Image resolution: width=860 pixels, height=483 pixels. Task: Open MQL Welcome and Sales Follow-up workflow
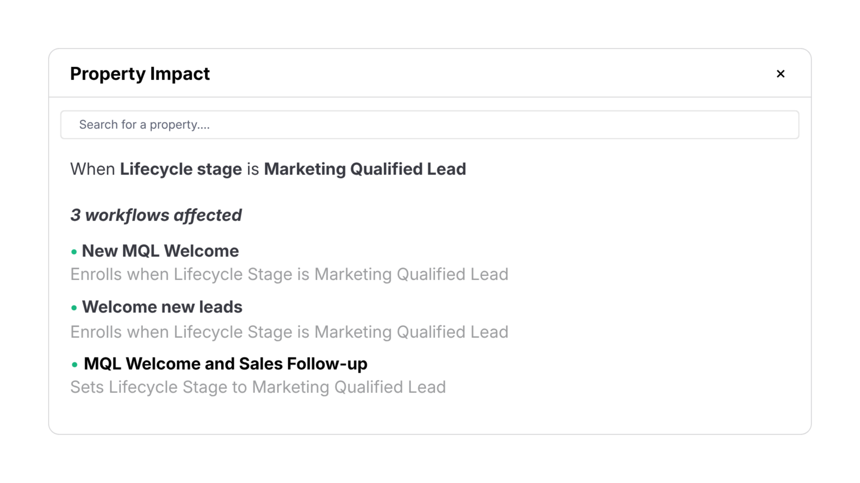(x=225, y=363)
